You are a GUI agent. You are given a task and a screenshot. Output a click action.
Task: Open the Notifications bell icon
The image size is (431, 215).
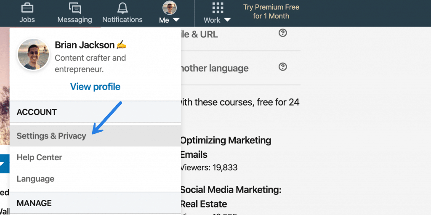coord(122,8)
